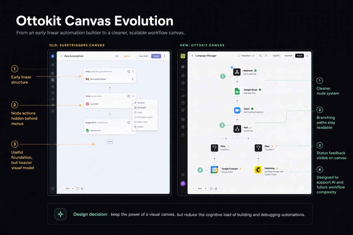The width and height of the screenshot is (353, 235).
Task: Click the purple avatar in Ottokit sidebar
Action: [x=183, y=183]
